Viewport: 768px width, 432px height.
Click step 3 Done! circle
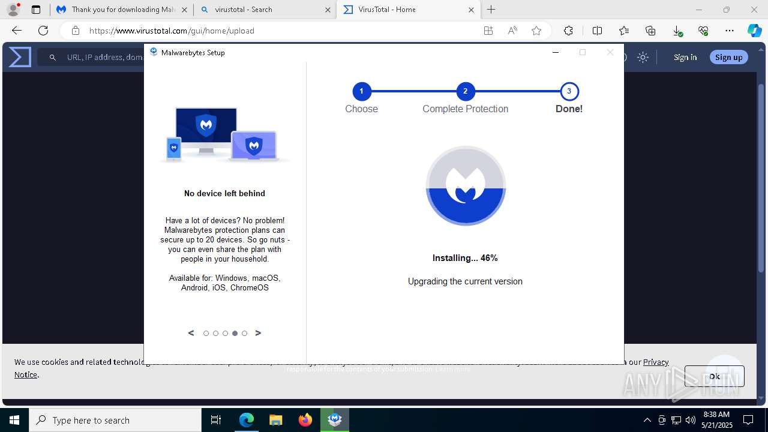tap(569, 91)
